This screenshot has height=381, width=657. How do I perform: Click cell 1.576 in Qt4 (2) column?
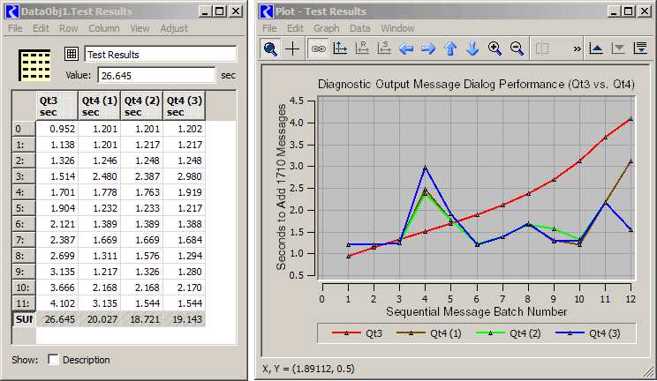click(x=141, y=256)
